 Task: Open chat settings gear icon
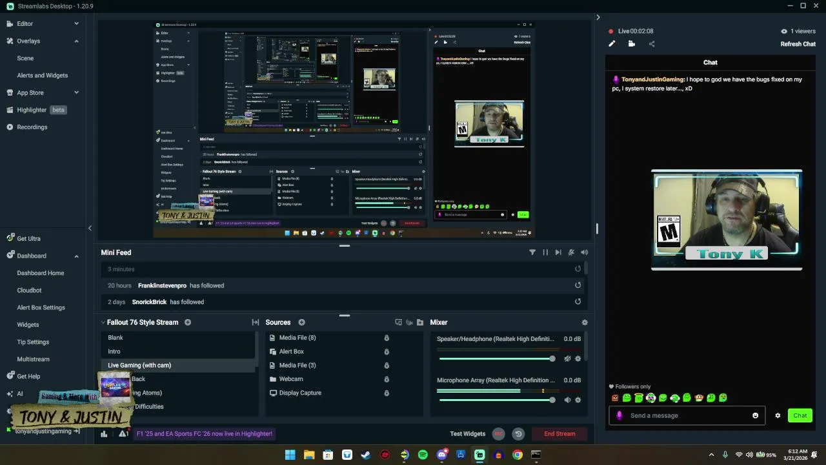click(778, 416)
